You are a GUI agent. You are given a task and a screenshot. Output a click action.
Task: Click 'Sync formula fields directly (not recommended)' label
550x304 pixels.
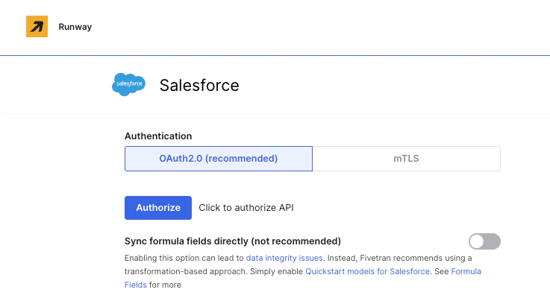233,241
